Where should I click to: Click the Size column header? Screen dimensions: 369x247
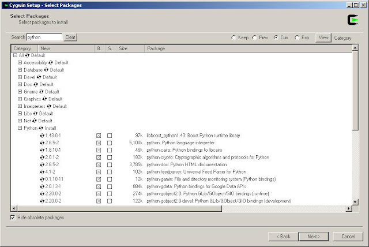coord(130,48)
